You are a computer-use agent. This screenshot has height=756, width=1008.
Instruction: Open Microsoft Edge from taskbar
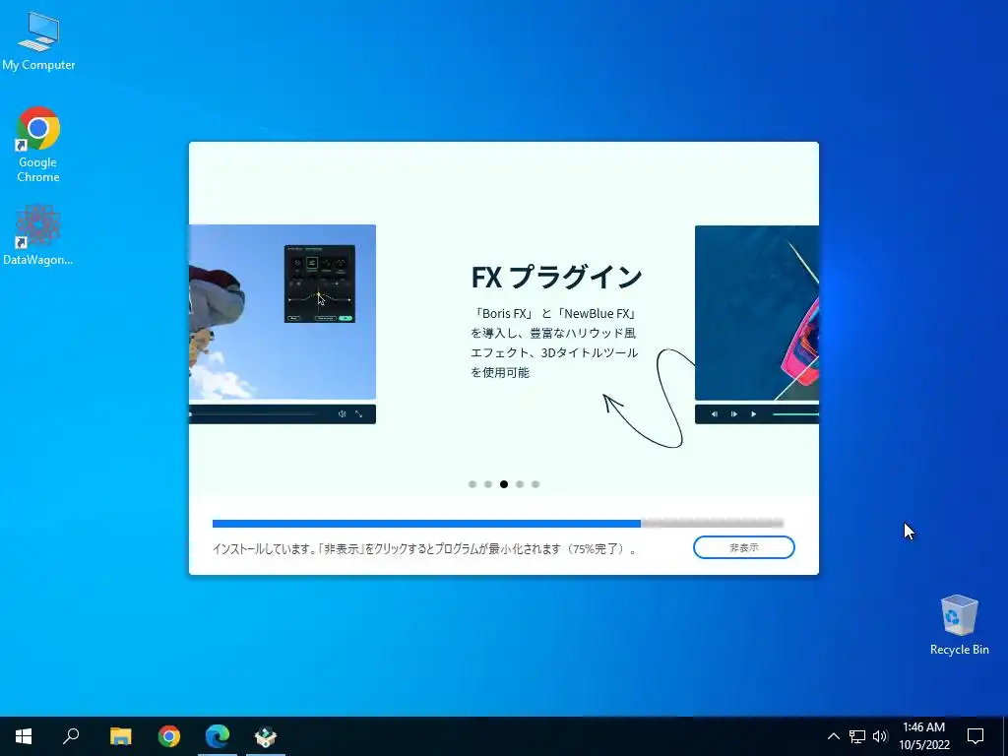(218, 736)
